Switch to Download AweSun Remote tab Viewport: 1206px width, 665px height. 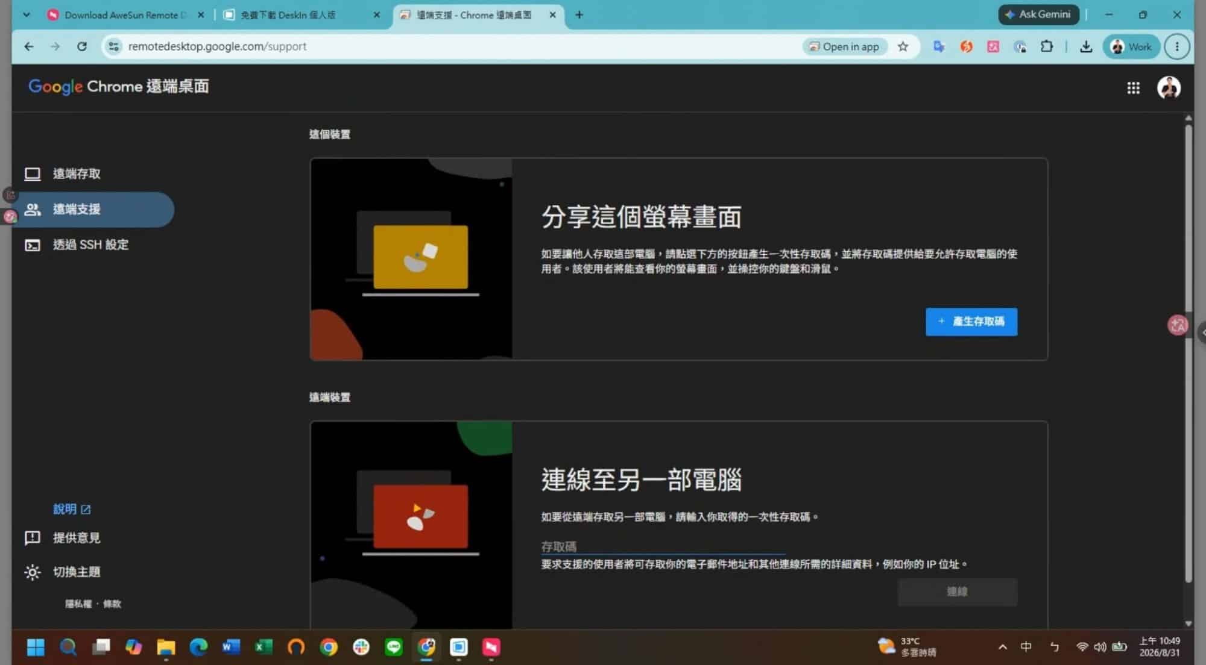click(x=125, y=15)
